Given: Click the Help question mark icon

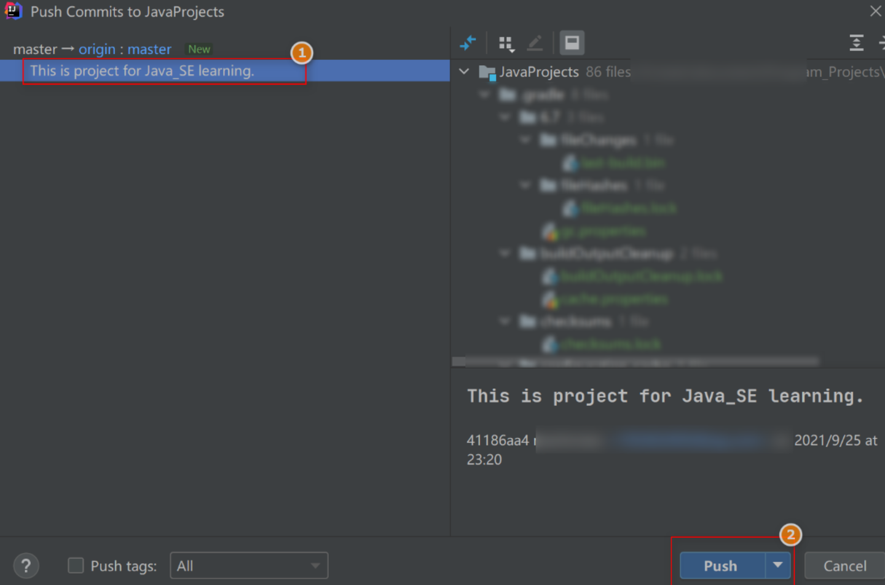Looking at the screenshot, I should (x=26, y=565).
